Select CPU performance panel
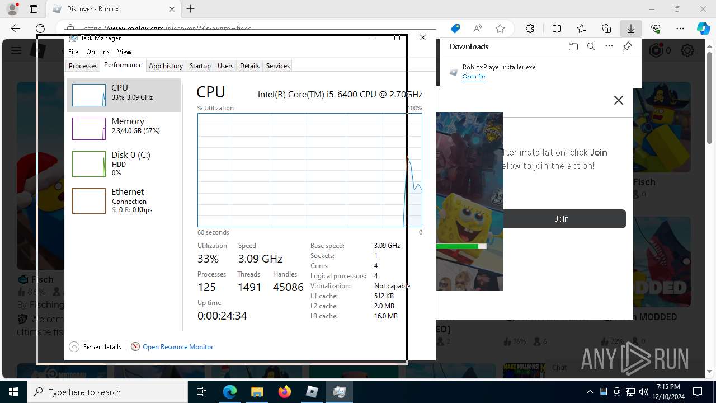 click(x=124, y=95)
